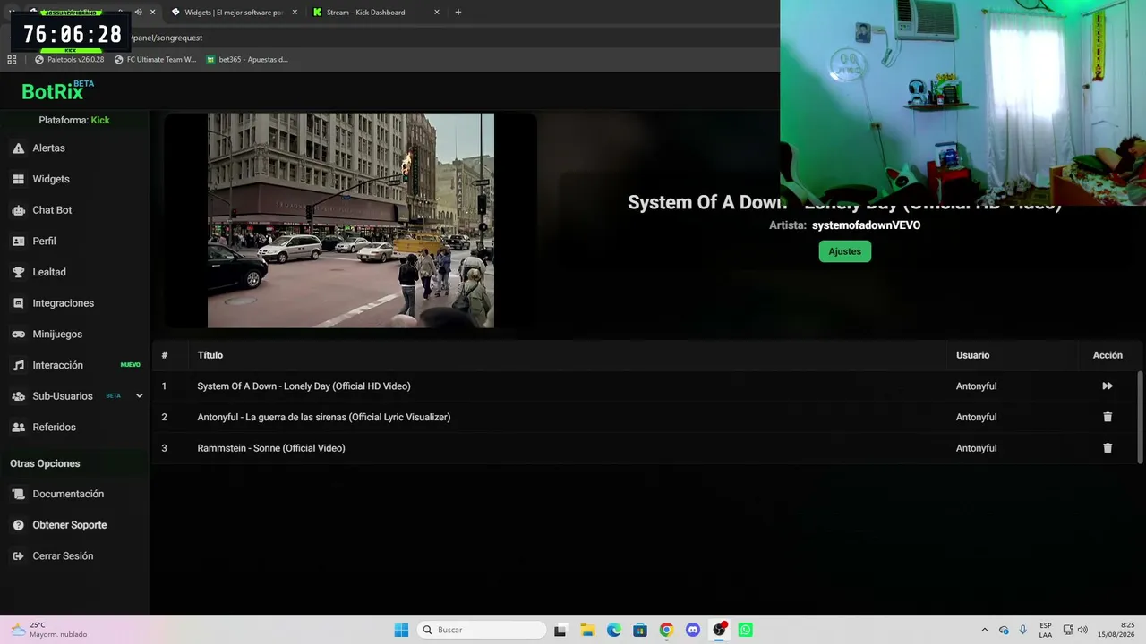Open the Lealtad trophy icon
The width and height of the screenshot is (1146, 644).
coord(18,272)
